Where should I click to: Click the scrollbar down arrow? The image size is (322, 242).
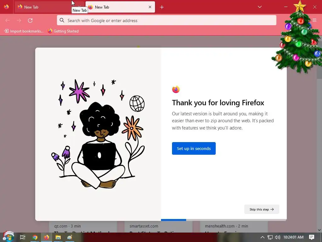point(319,230)
